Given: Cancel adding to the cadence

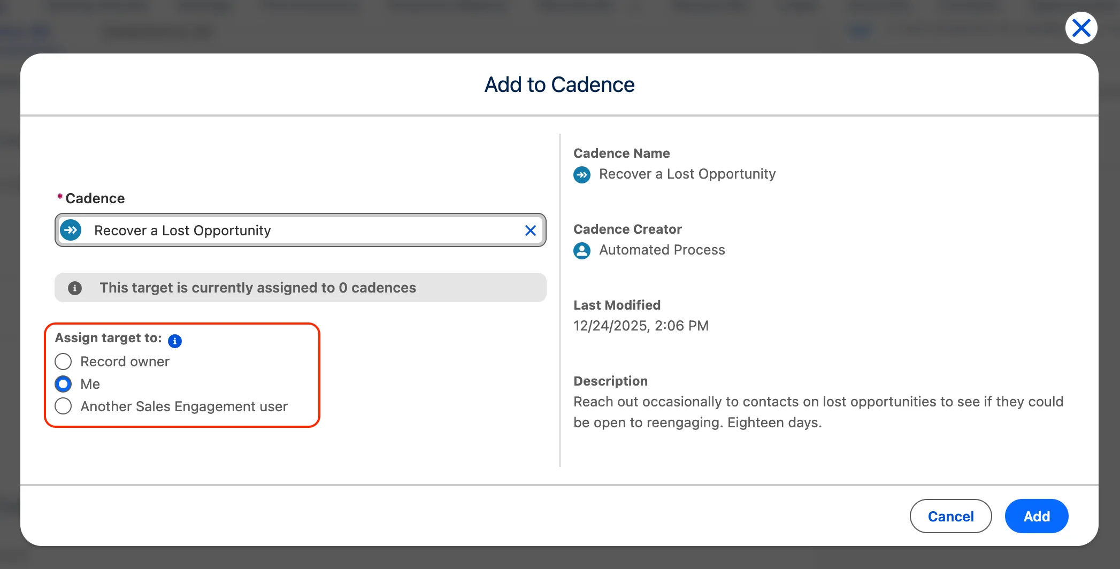Looking at the screenshot, I should pyautogui.click(x=950, y=516).
